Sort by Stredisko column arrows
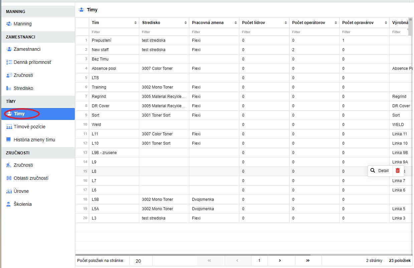The image size is (414, 268). click(x=186, y=23)
